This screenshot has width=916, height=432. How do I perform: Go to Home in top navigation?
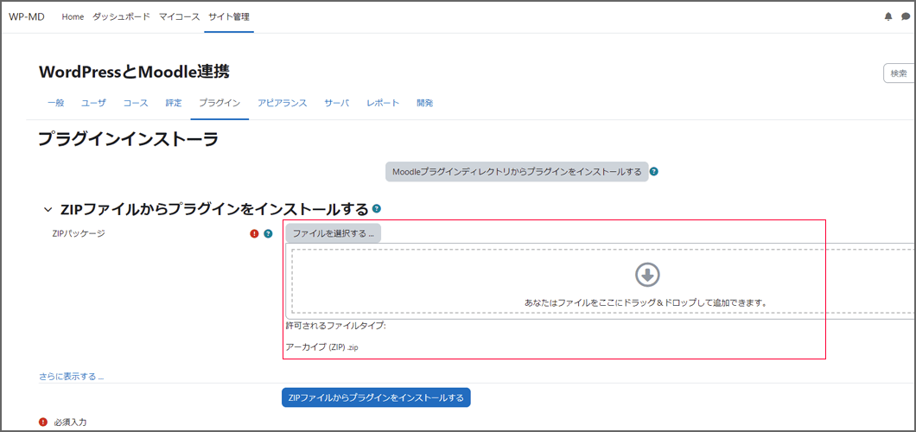pyautogui.click(x=73, y=16)
